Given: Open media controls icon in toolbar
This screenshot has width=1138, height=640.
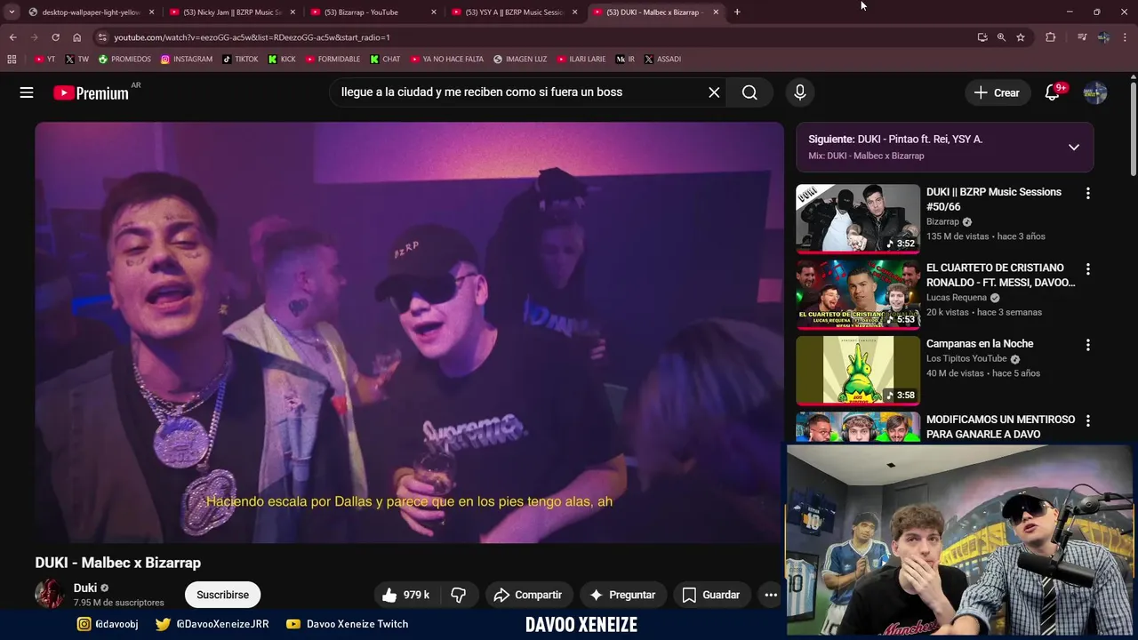Looking at the screenshot, I should coord(1081,37).
